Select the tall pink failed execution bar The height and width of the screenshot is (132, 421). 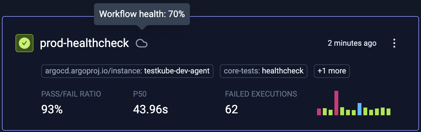(x=336, y=103)
